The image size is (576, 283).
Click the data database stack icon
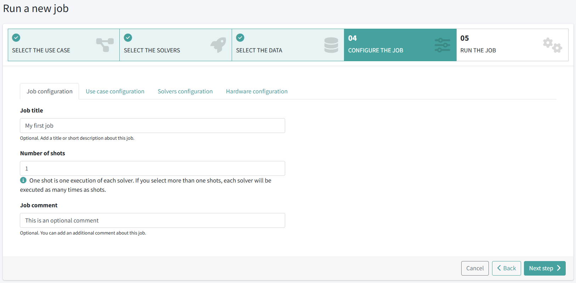click(x=331, y=45)
